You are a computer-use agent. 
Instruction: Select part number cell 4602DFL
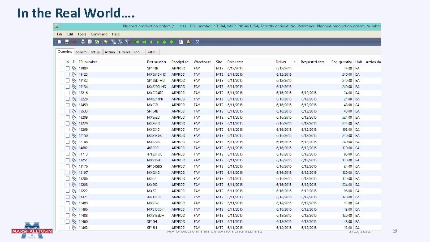pyautogui.click(x=153, y=148)
